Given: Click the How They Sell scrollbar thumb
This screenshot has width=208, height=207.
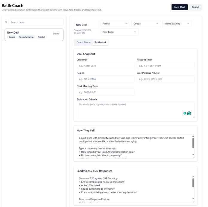Looking at the screenshot, I should 193,143.
